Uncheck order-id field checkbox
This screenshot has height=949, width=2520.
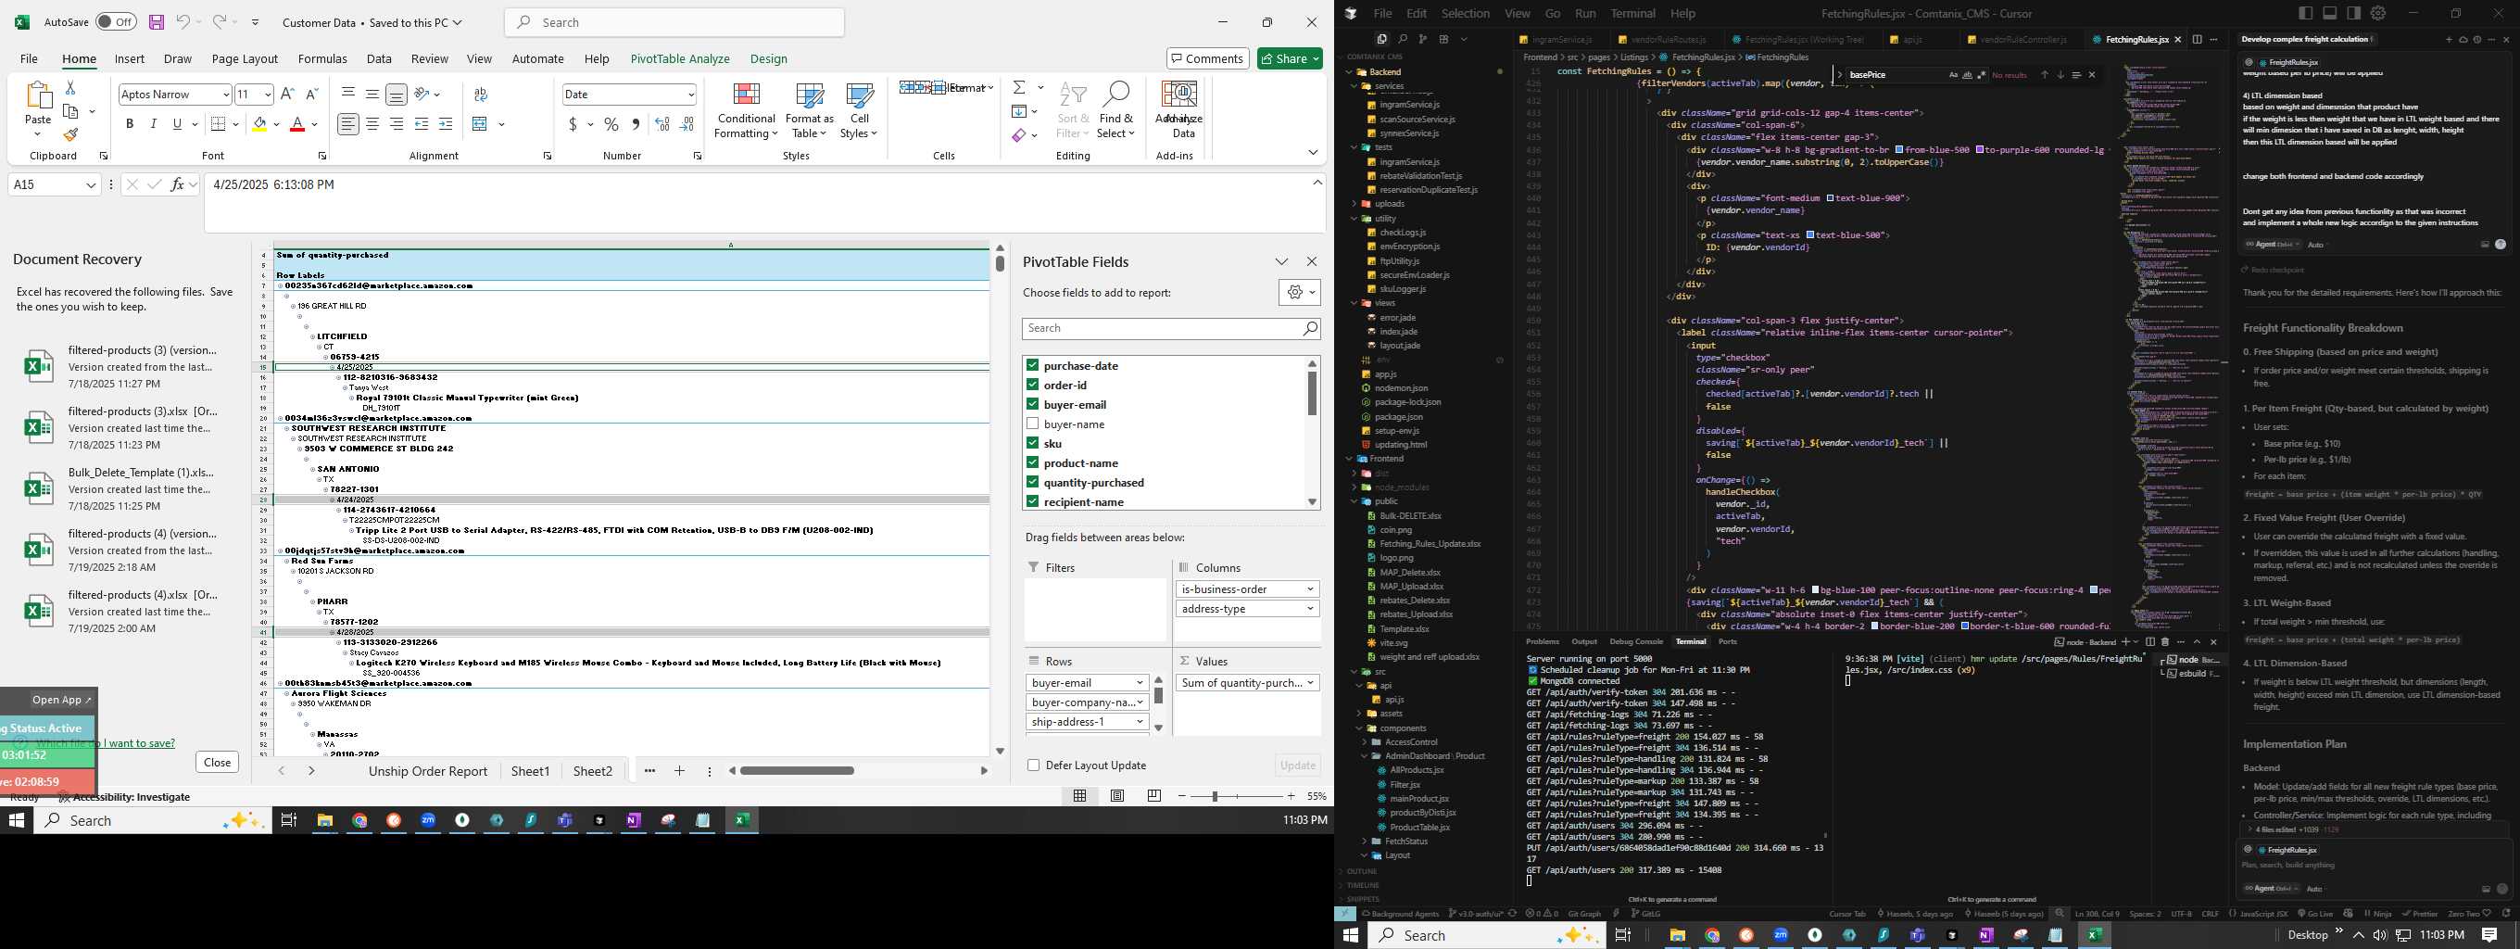pos(1032,385)
